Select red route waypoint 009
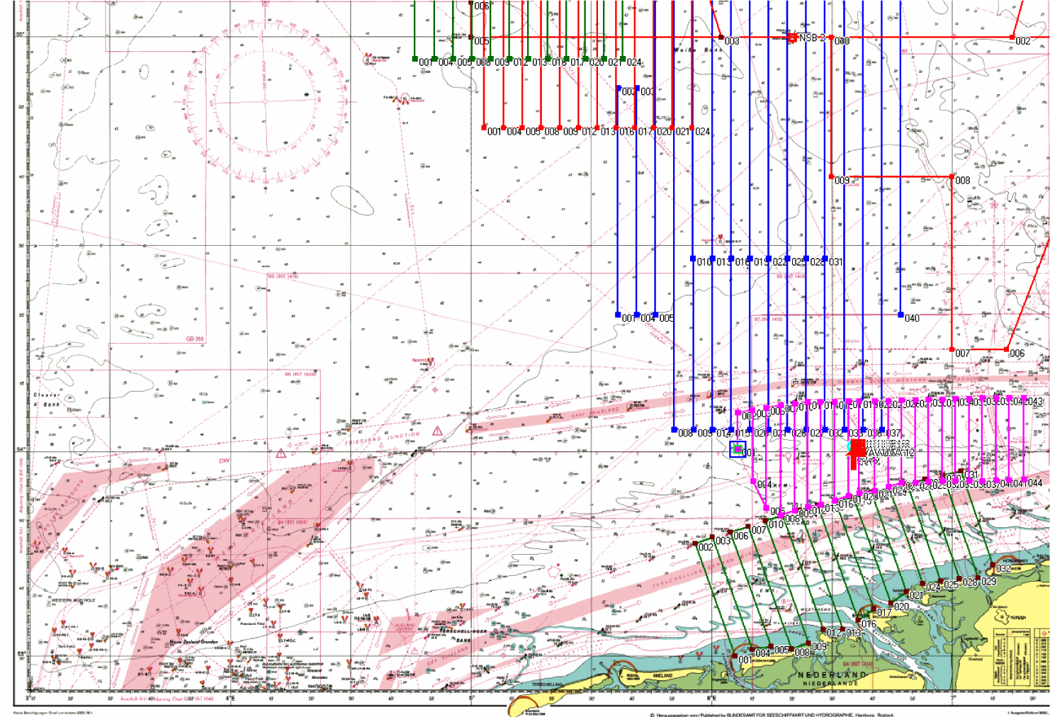Viewport: 1050px width, 717px height. tap(831, 176)
